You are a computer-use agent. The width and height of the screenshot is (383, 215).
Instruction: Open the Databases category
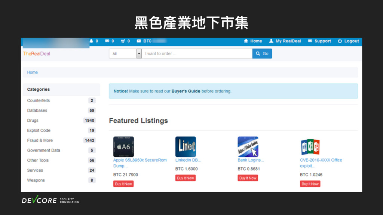pyautogui.click(x=37, y=110)
